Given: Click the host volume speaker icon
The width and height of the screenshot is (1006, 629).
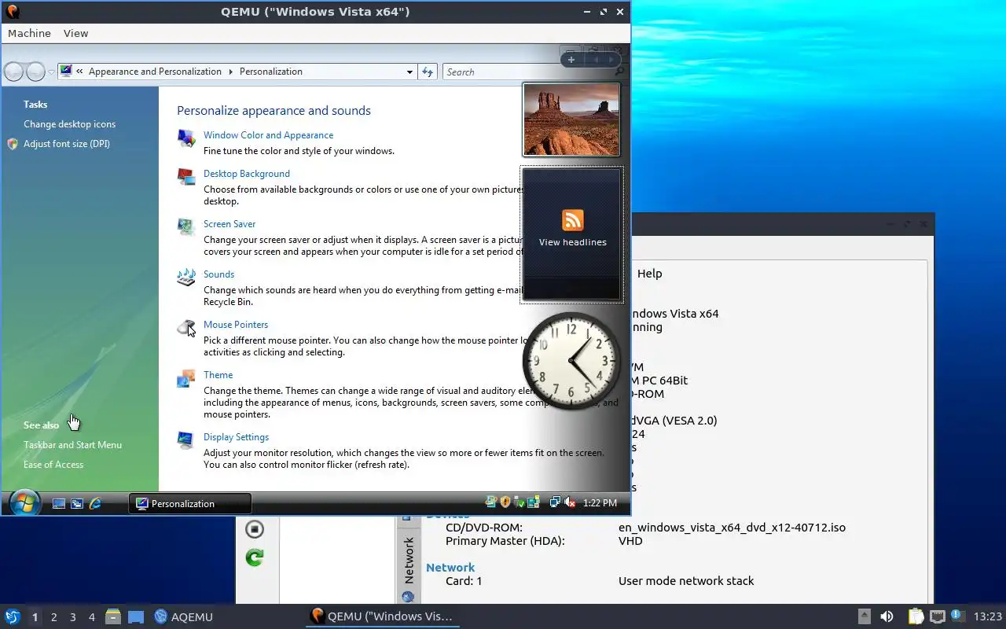Looking at the screenshot, I should pos(887,617).
